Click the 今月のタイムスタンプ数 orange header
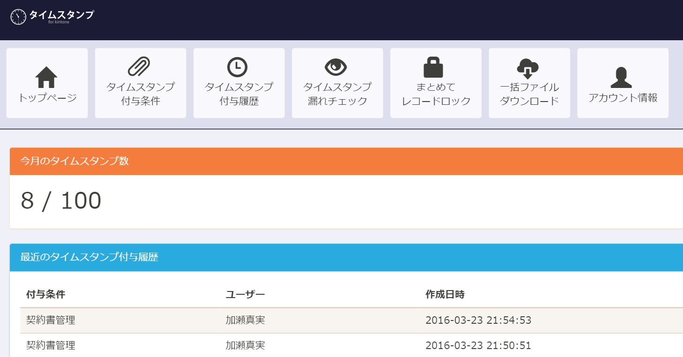This screenshot has width=683, height=357. [346, 161]
